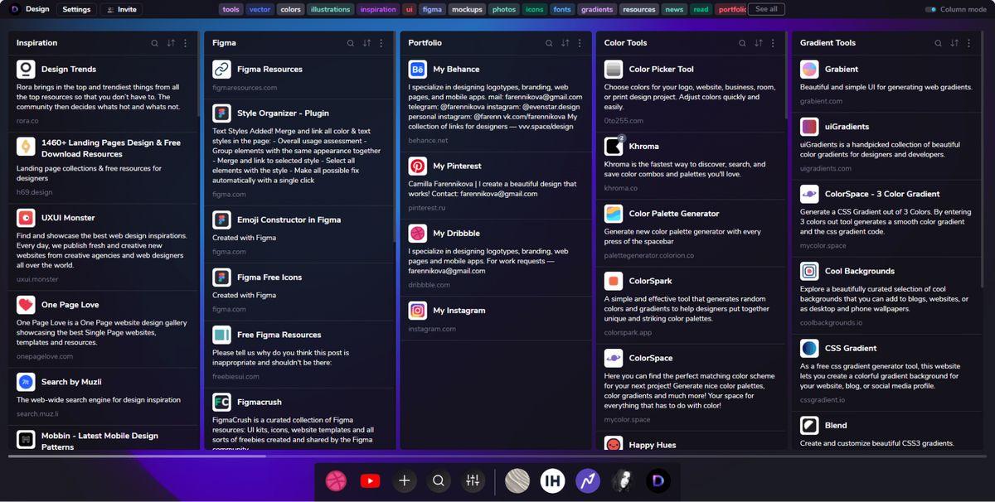
Task: Filter by the gradients tag
Action: click(597, 10)
